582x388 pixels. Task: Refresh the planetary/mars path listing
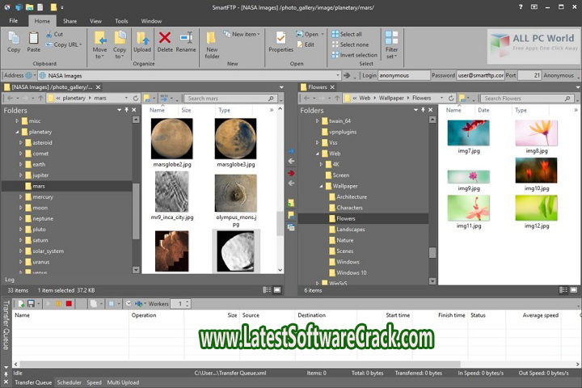[x=136, y=98]
